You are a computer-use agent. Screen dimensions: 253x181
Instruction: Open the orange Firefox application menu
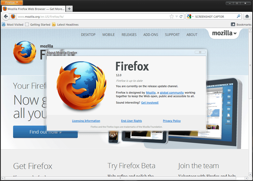pyautogui.click(x=12, y=3)
